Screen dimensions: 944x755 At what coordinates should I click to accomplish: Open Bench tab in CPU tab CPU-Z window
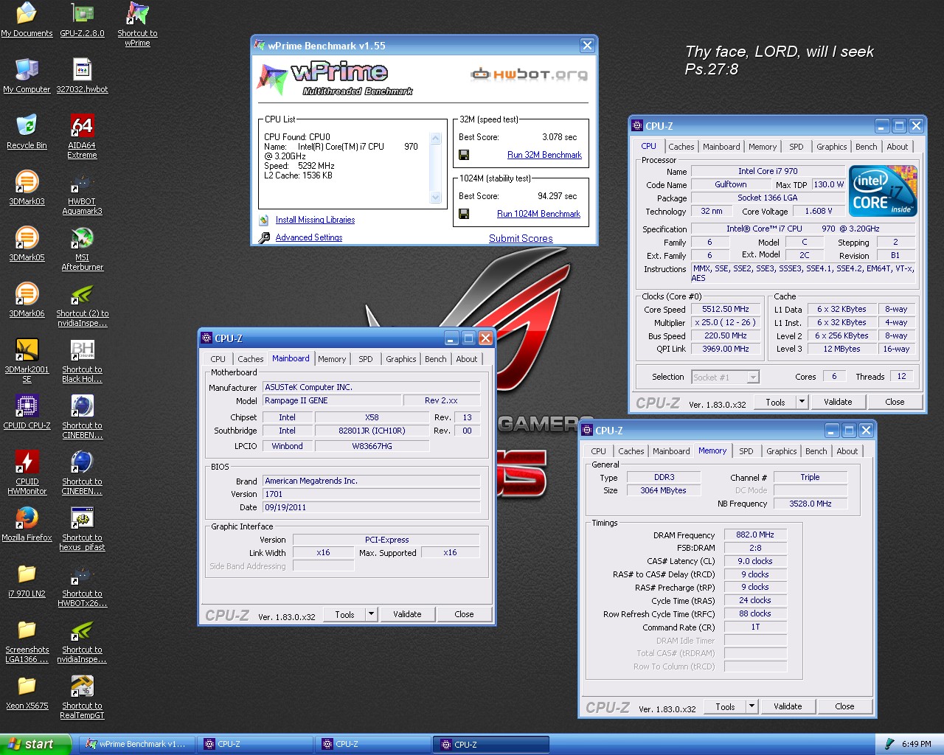[866, 147]
